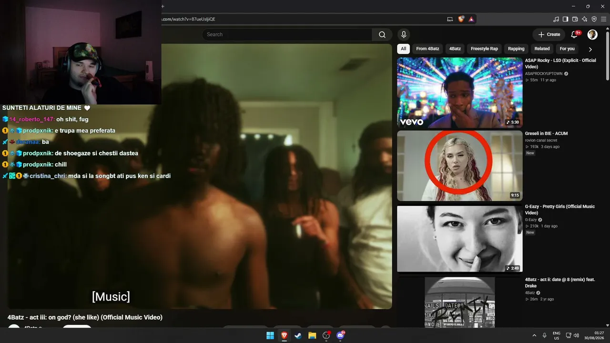Select the All filter chip

404,49
